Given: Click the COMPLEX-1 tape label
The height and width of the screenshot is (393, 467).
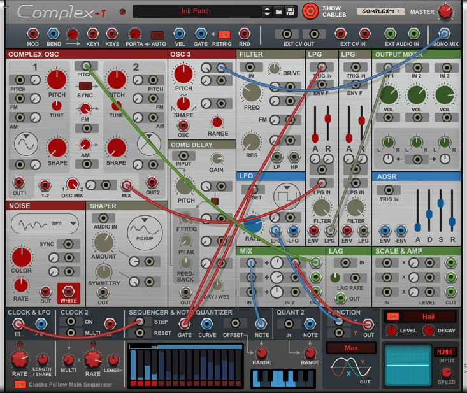Looking at the screenshot, I should (380, 11).
